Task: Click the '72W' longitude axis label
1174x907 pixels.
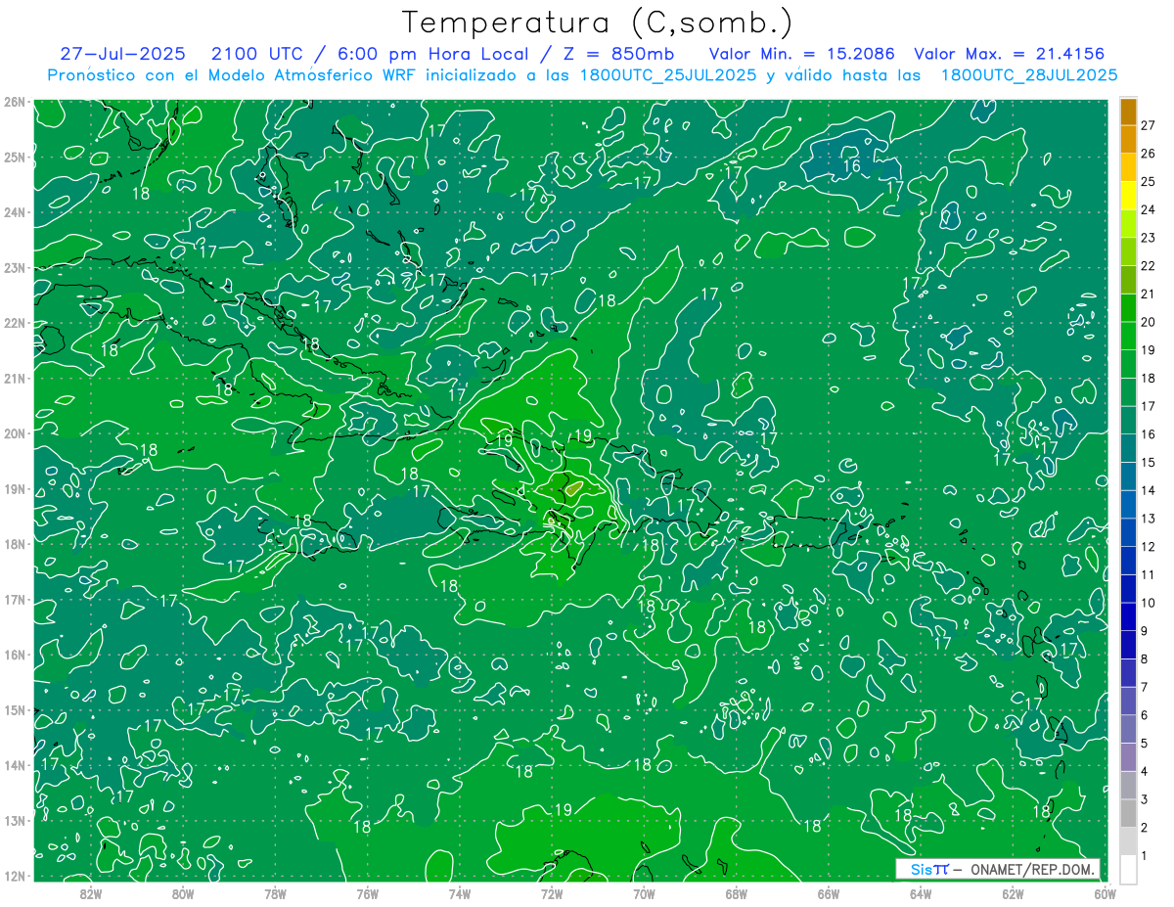Action: [552, 892]
